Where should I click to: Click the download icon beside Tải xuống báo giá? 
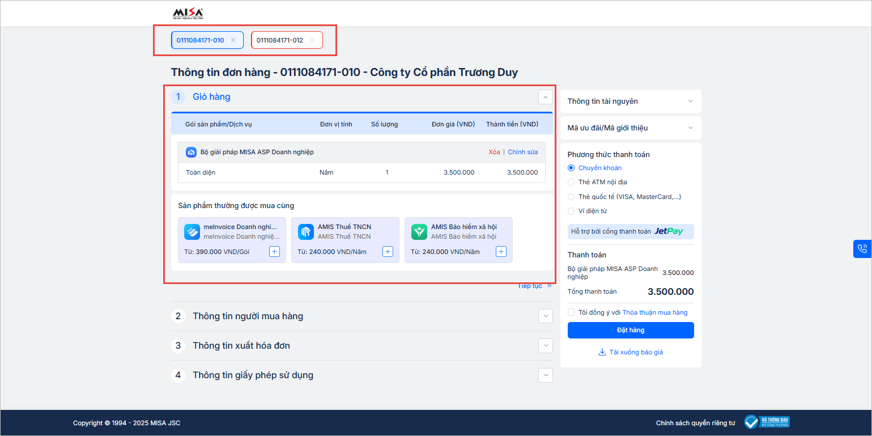coord(602,352)
